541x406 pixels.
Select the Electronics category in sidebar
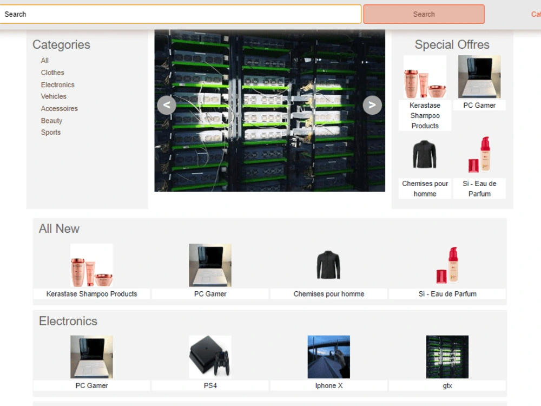[58, 84]
